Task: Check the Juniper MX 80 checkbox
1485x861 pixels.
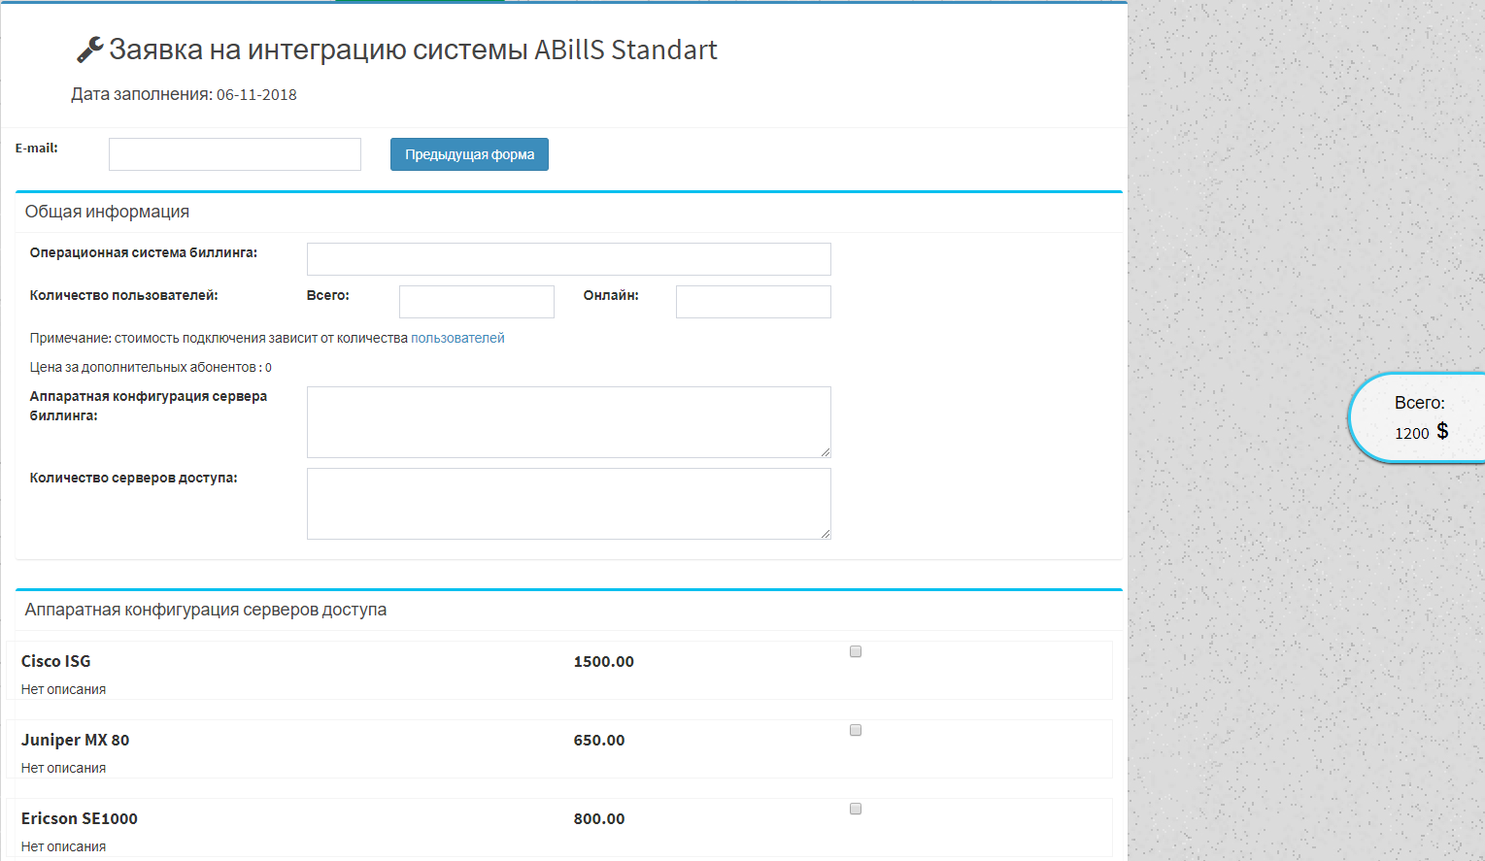Action: click(x=856, y=730)
